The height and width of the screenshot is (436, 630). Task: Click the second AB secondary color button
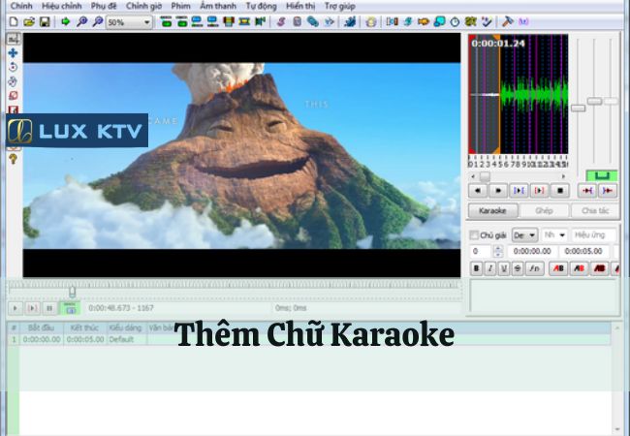[579, 268]
